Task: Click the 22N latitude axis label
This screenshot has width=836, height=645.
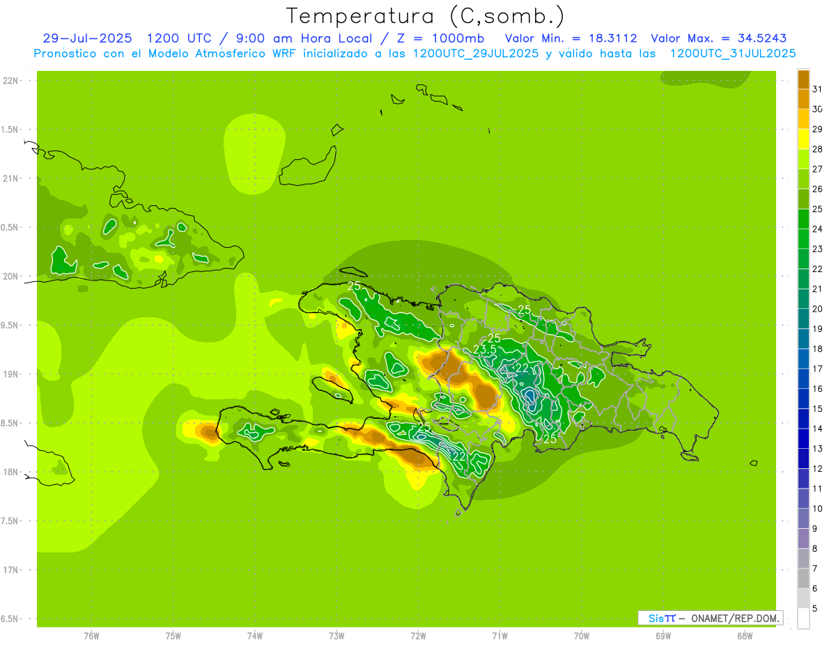Action: click(10, 80)
